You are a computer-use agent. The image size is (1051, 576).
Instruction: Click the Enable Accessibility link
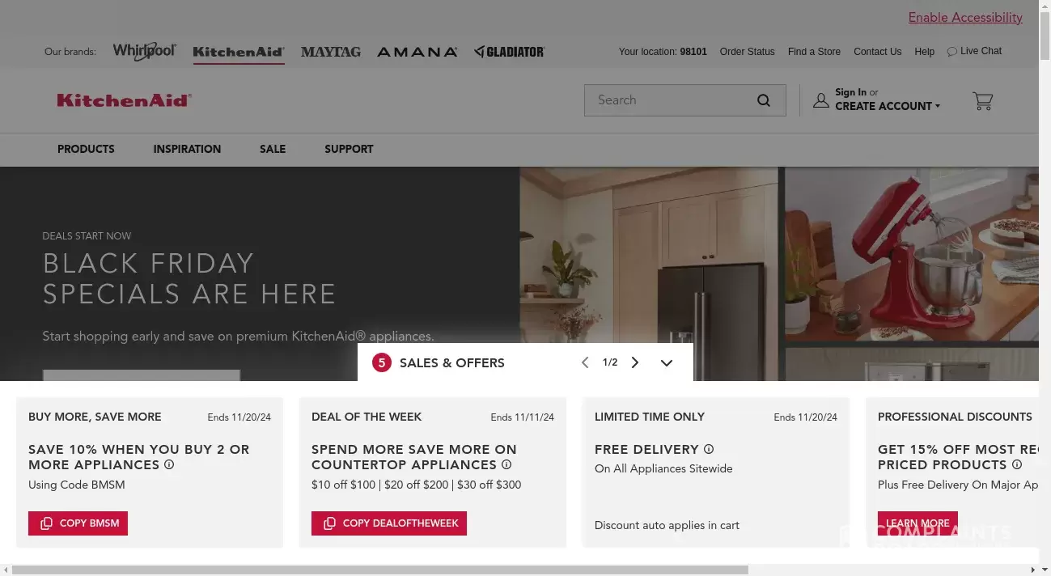tap(965, 17)
